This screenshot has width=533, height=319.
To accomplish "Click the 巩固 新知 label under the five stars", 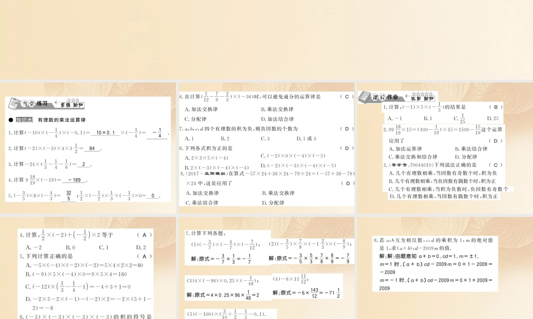I will coord(422,99).
